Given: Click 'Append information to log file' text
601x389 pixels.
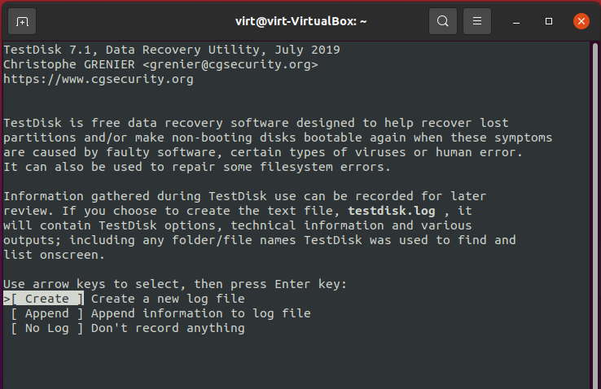Looking at the screenshot, I should point(201,313).
